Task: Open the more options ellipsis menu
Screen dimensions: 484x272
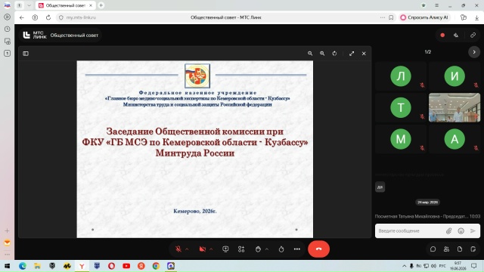Action: [297, 249]
